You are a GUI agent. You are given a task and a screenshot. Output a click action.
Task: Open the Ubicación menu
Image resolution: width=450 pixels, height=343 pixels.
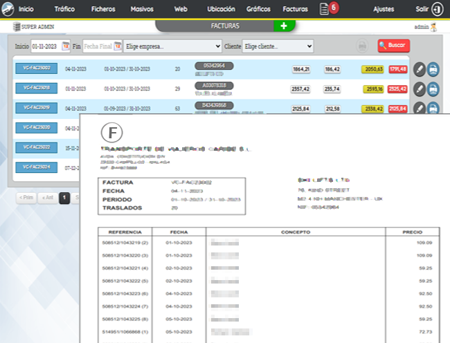tap(221, 9)
